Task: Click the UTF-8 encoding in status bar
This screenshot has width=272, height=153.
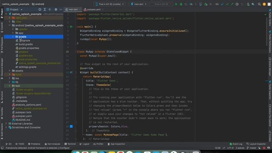Action: tap(230, 148)
